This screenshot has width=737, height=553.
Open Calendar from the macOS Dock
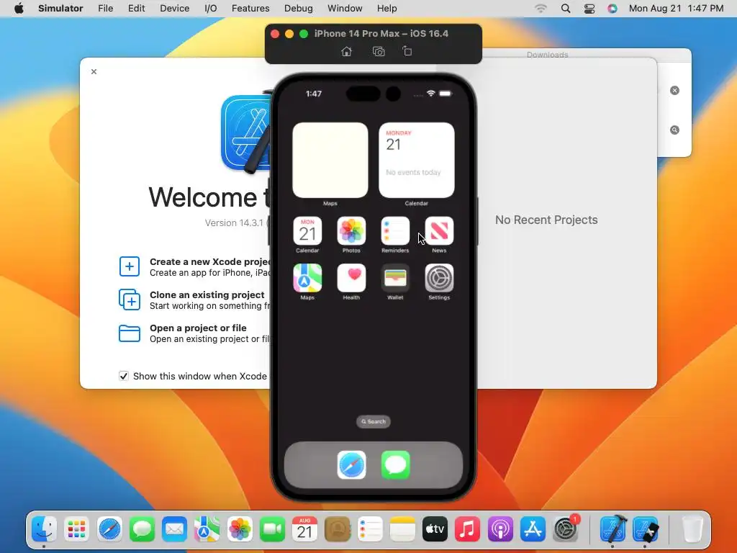pyautogui.click(x=304, y=529)
